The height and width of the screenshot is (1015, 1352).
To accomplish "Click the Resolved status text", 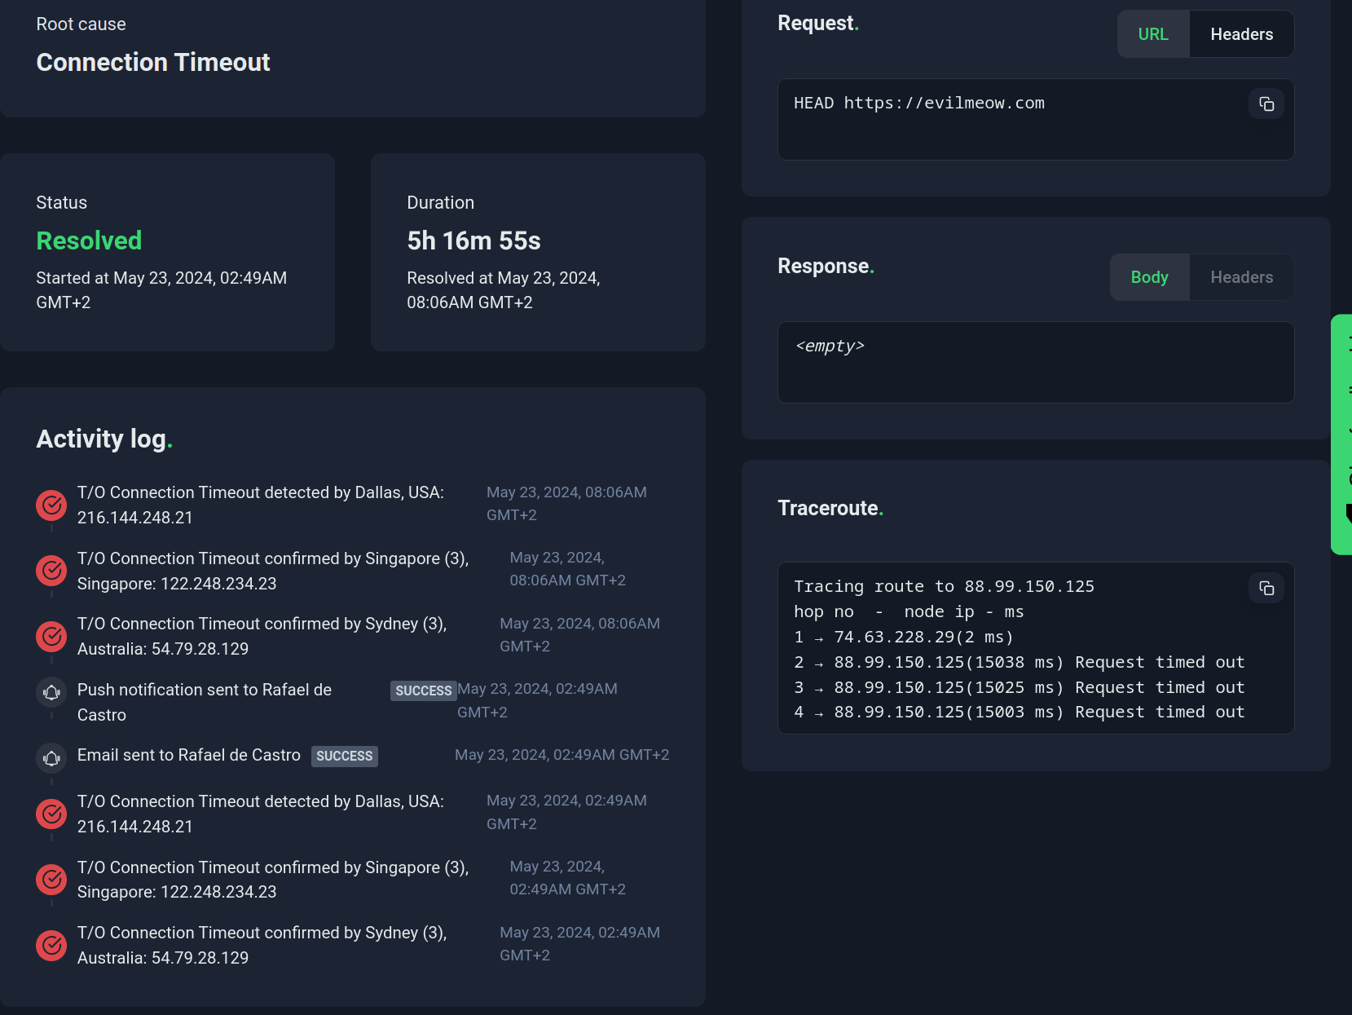I will point(89,241).
